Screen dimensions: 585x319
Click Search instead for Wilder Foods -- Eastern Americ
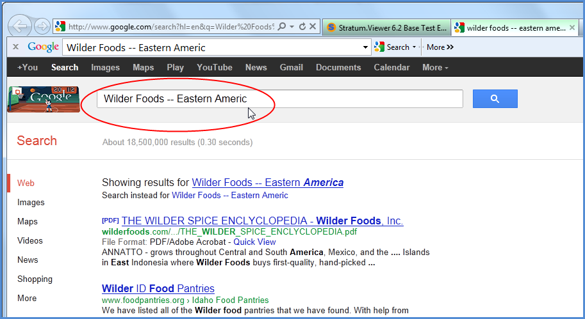click(229, 195)
